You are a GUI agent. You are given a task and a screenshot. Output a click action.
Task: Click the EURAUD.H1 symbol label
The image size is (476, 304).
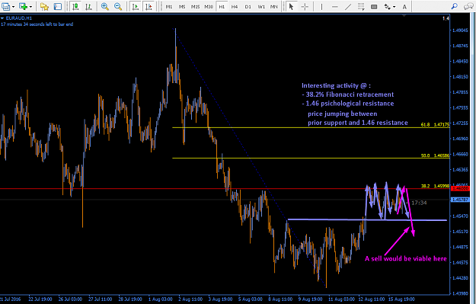[x=19, y=18]
